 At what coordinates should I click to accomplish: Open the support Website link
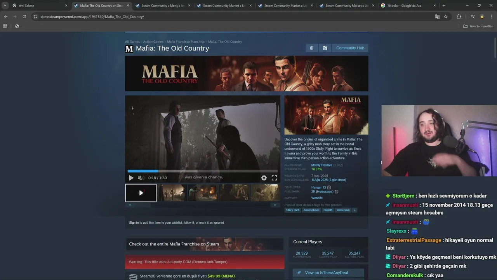tap(317, 198)
